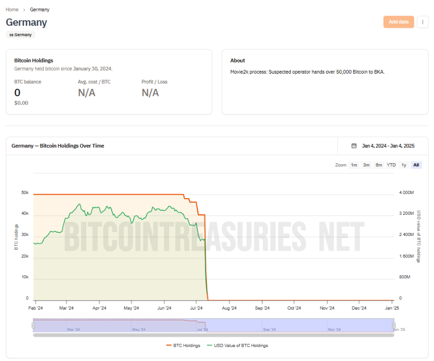Click the horizontal chart scrollbar
This screenshot has width=434, height=361.
pyautogui.click(x=213, y=335)
